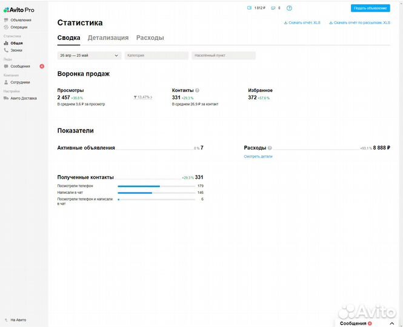Open Авито Доставка settings
403x327 pixels.
pyautogui.click(x=24, y=98)
